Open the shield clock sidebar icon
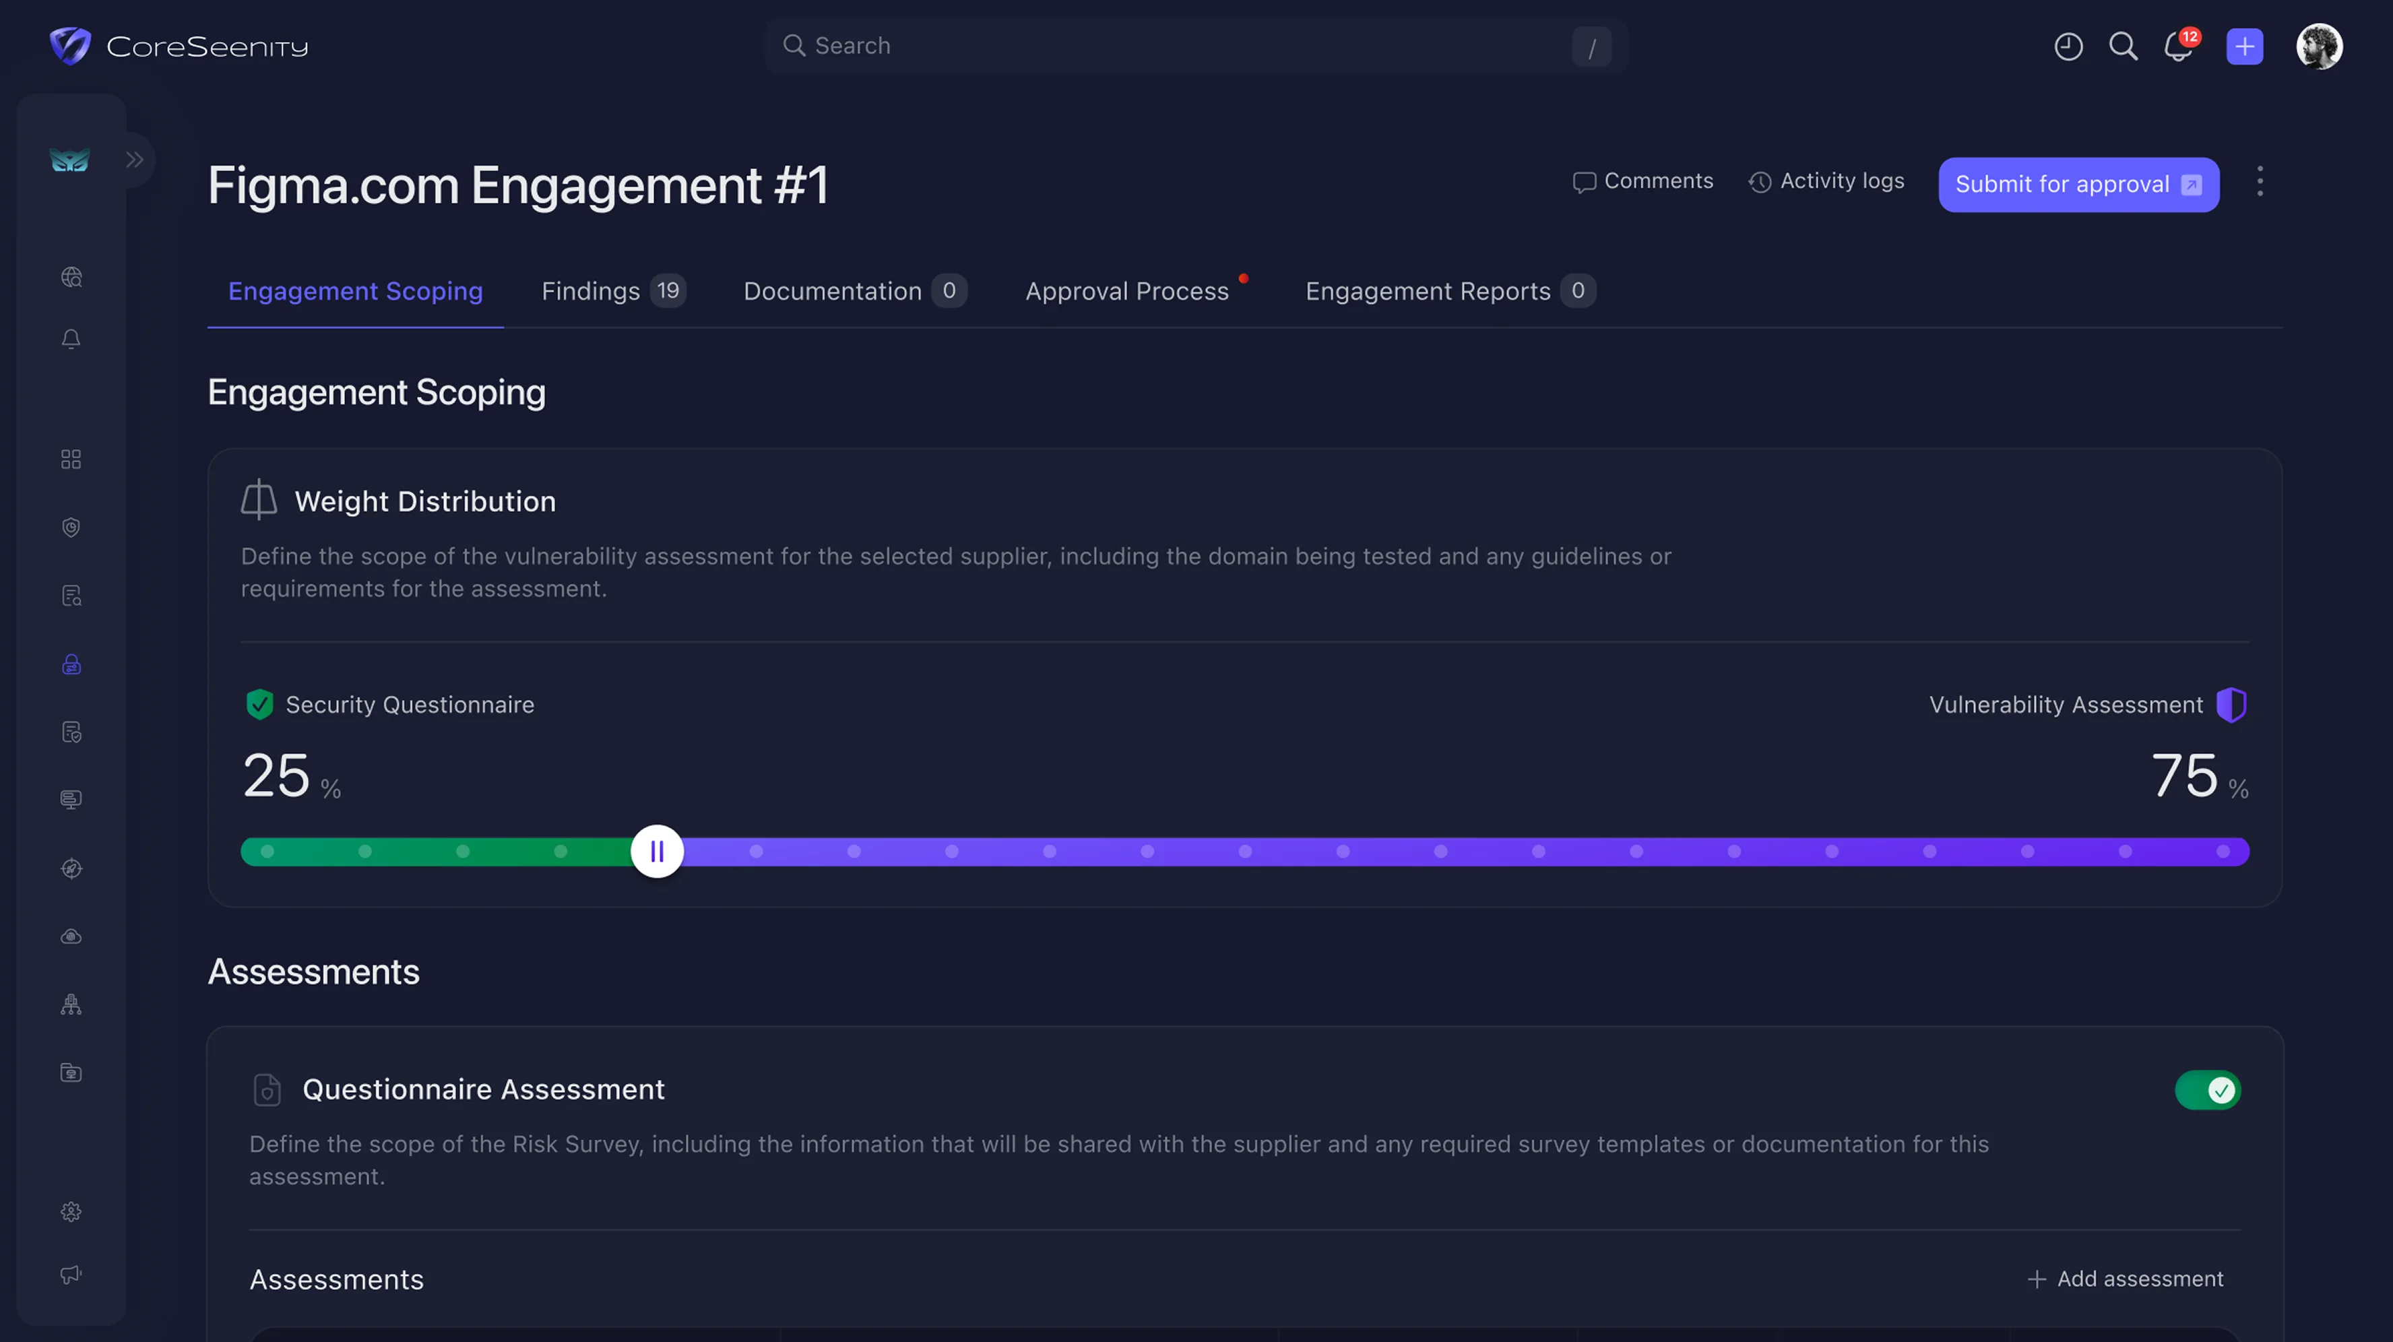 tap(71, 528)
